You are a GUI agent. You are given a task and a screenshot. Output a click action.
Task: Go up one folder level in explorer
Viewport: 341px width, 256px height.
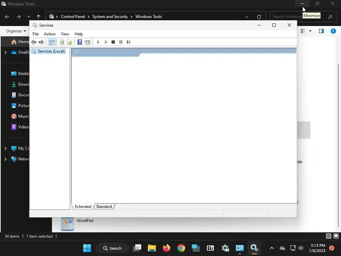39,17
